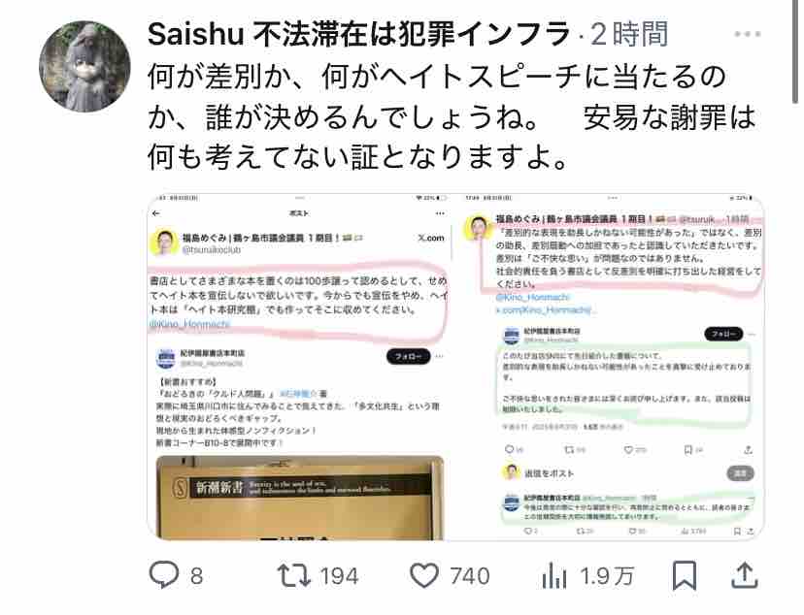Image resolution: width=804 pixels, height=615 pixels.
Task: Like the post via the heart icon
Action: [424, 575]
